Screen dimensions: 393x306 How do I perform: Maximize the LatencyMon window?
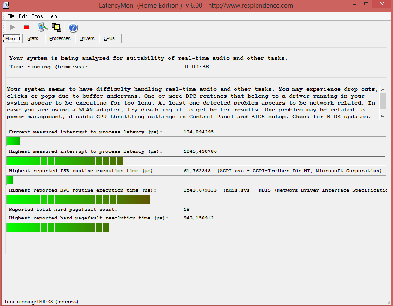tap(366, 4)
